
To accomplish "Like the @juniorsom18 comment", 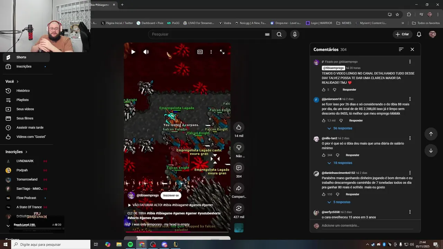I will pyautogui.click(x=324, y=120).
